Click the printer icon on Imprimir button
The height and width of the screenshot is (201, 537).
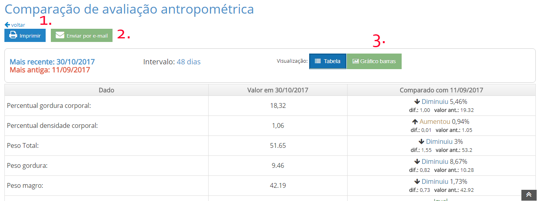point(13,36)
